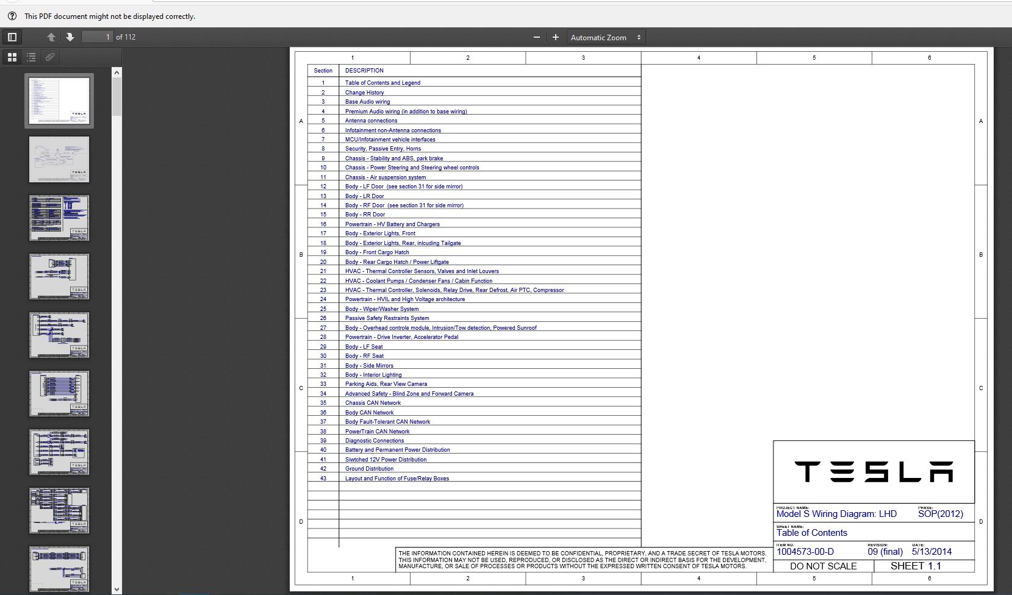The height and width of the screenshot is (595, 1012).
Task: Click the previous page arrow
Action: [51, 37]
